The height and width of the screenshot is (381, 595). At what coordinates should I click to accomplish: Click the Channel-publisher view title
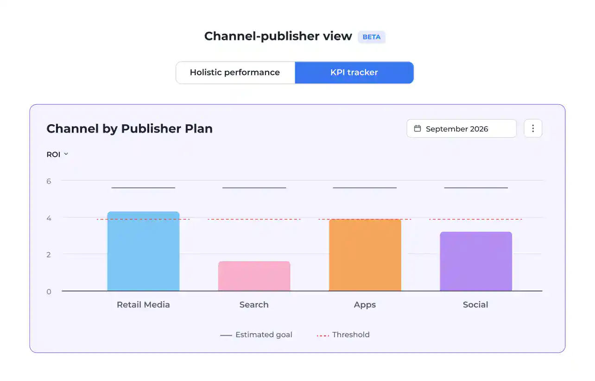278,36
